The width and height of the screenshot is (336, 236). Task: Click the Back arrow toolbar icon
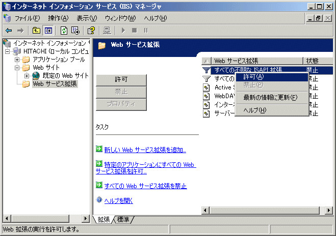9,31
